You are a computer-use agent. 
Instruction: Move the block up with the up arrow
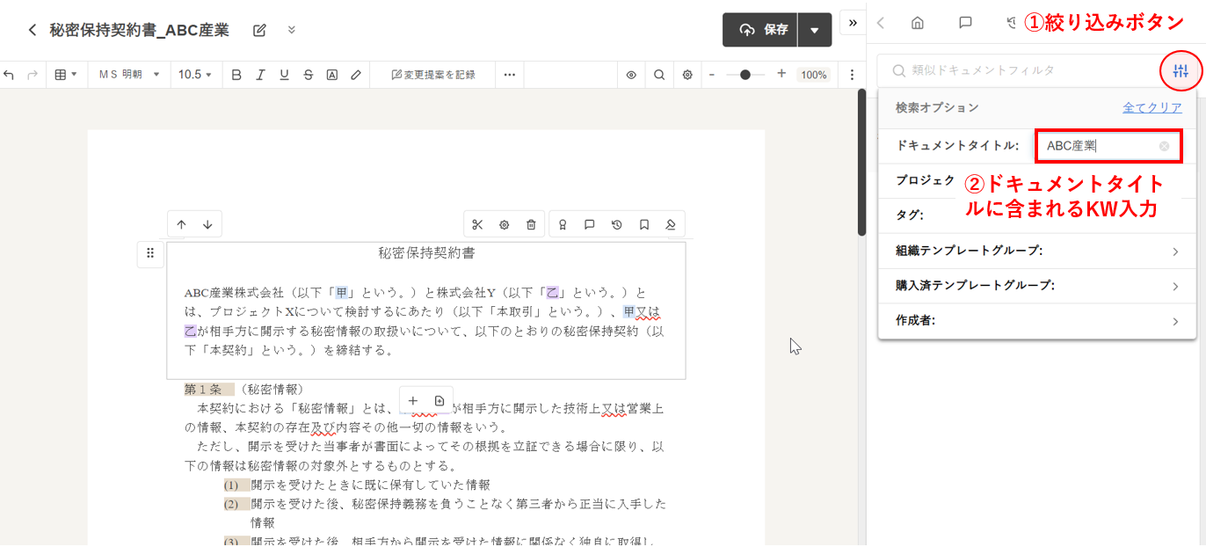(181, 224)
